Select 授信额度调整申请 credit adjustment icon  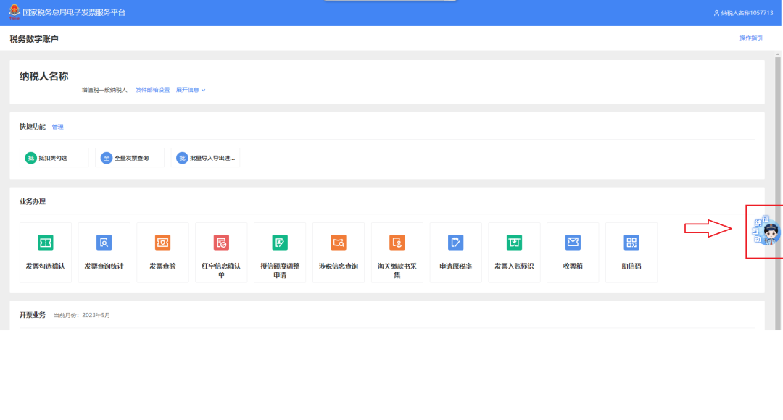click(280, 243)
